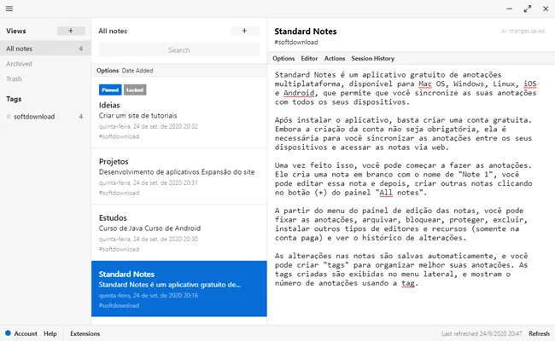
Task: Open the Projetos note
Action: (x=179, y=176)
